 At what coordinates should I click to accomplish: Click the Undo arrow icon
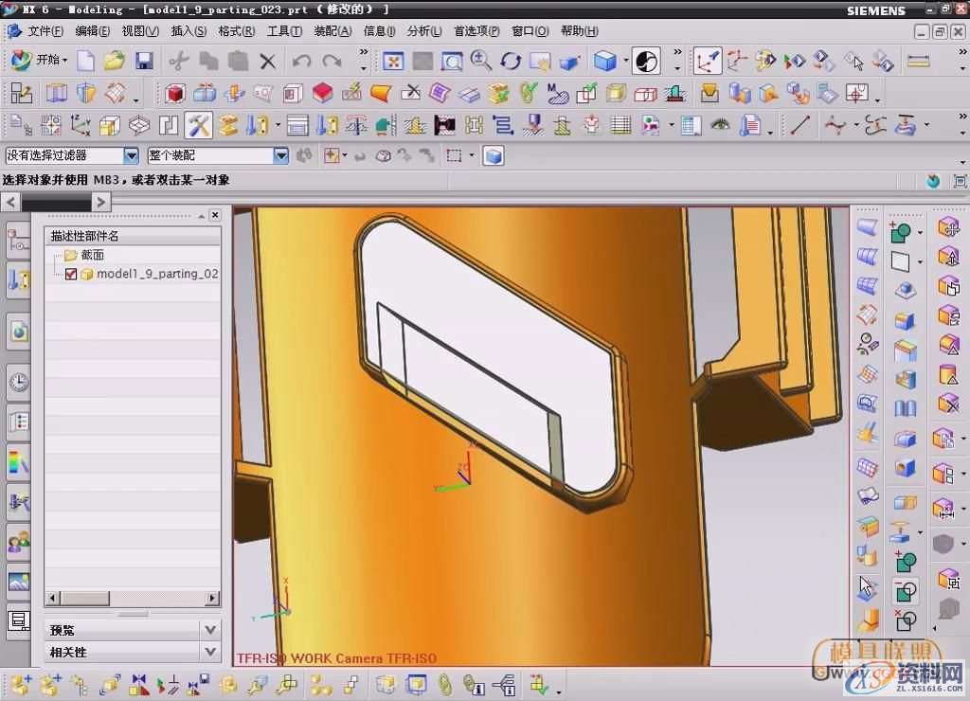(301, 61)
